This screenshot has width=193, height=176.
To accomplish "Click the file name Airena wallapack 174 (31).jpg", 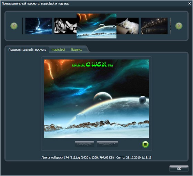I will pyautogui.click(x=61, y=157).
